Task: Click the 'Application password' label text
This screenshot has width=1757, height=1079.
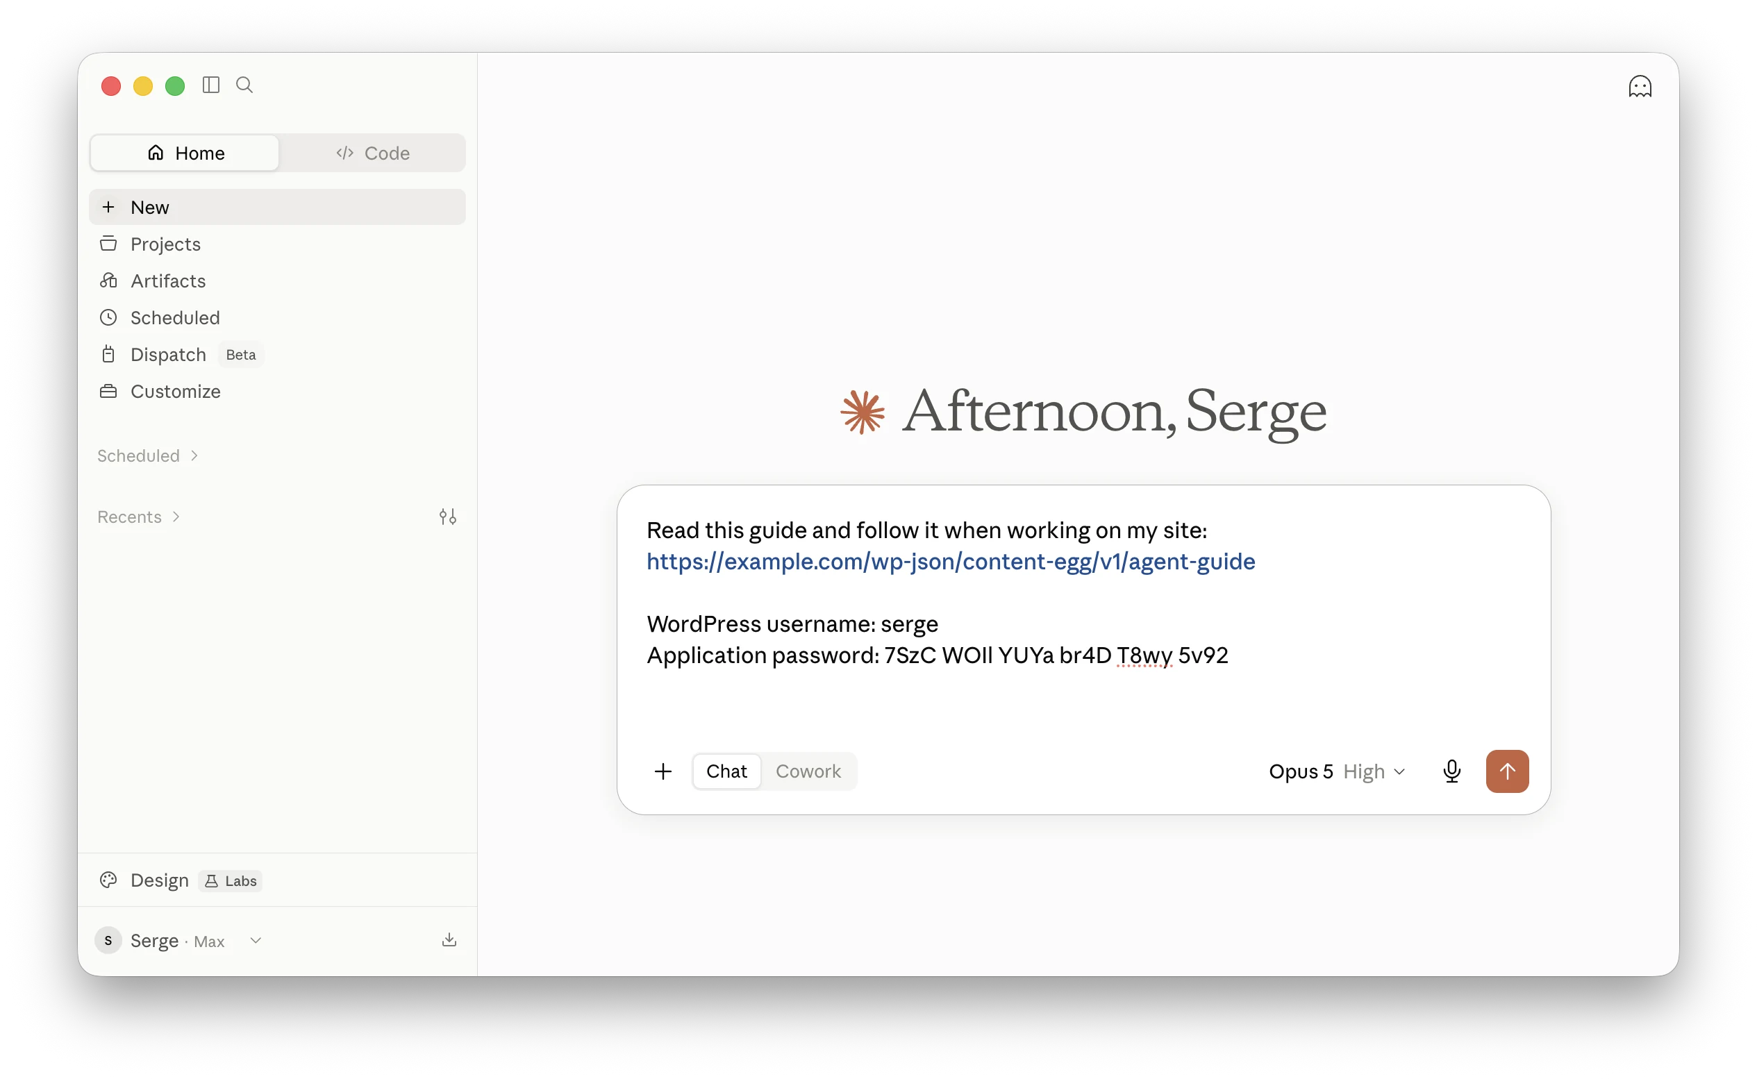Action: point(762,655)
